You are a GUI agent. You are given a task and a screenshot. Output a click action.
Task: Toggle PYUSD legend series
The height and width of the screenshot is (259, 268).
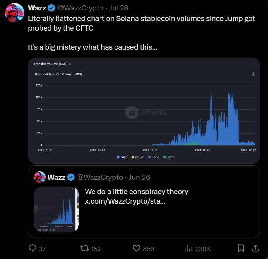137,157
